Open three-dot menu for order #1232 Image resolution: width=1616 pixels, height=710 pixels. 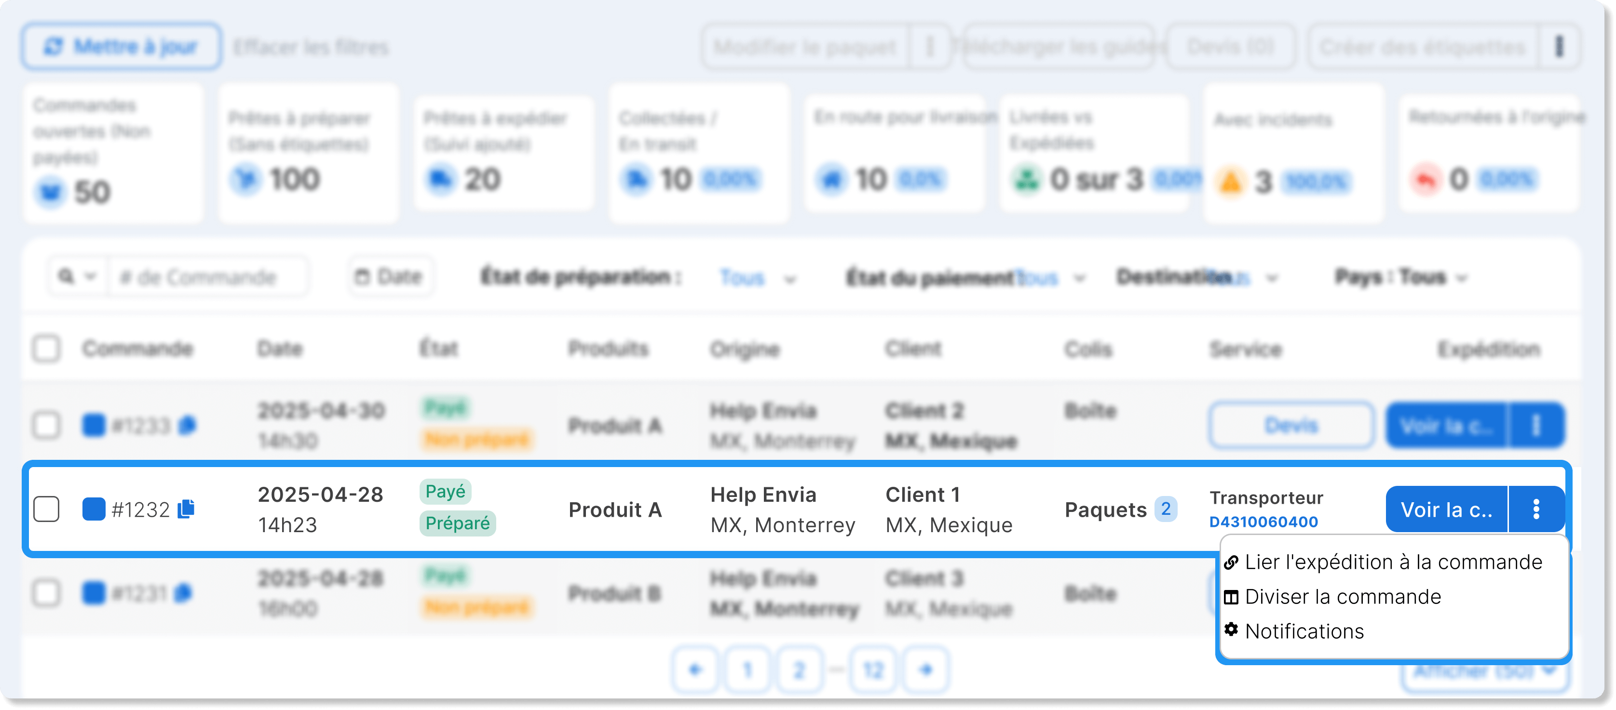[x=1536, y=509]
